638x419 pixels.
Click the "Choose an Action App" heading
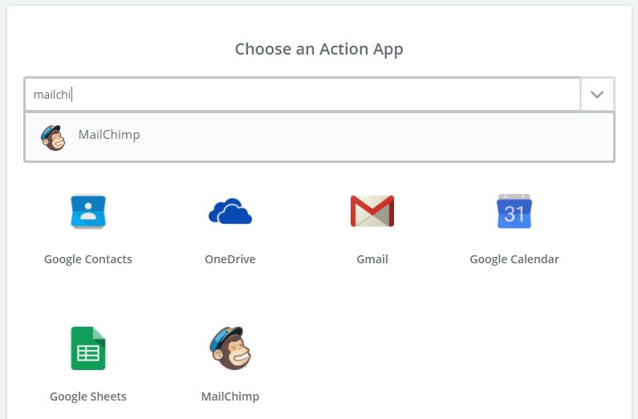[319, 50]
